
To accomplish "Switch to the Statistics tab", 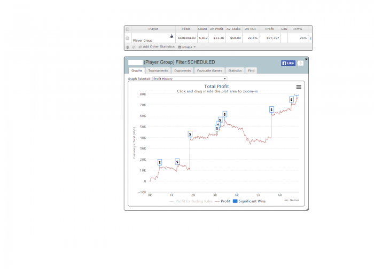I will tap(235, 70).
